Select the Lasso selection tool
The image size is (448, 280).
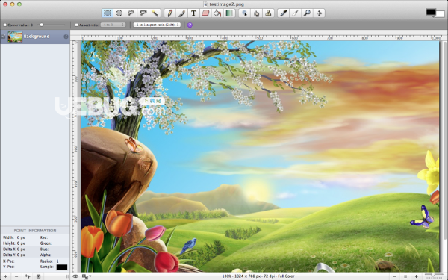click(131, 13)
